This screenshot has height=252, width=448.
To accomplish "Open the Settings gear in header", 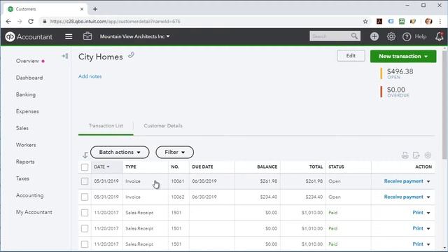I will pyautogui.click(x=391, y=36).
